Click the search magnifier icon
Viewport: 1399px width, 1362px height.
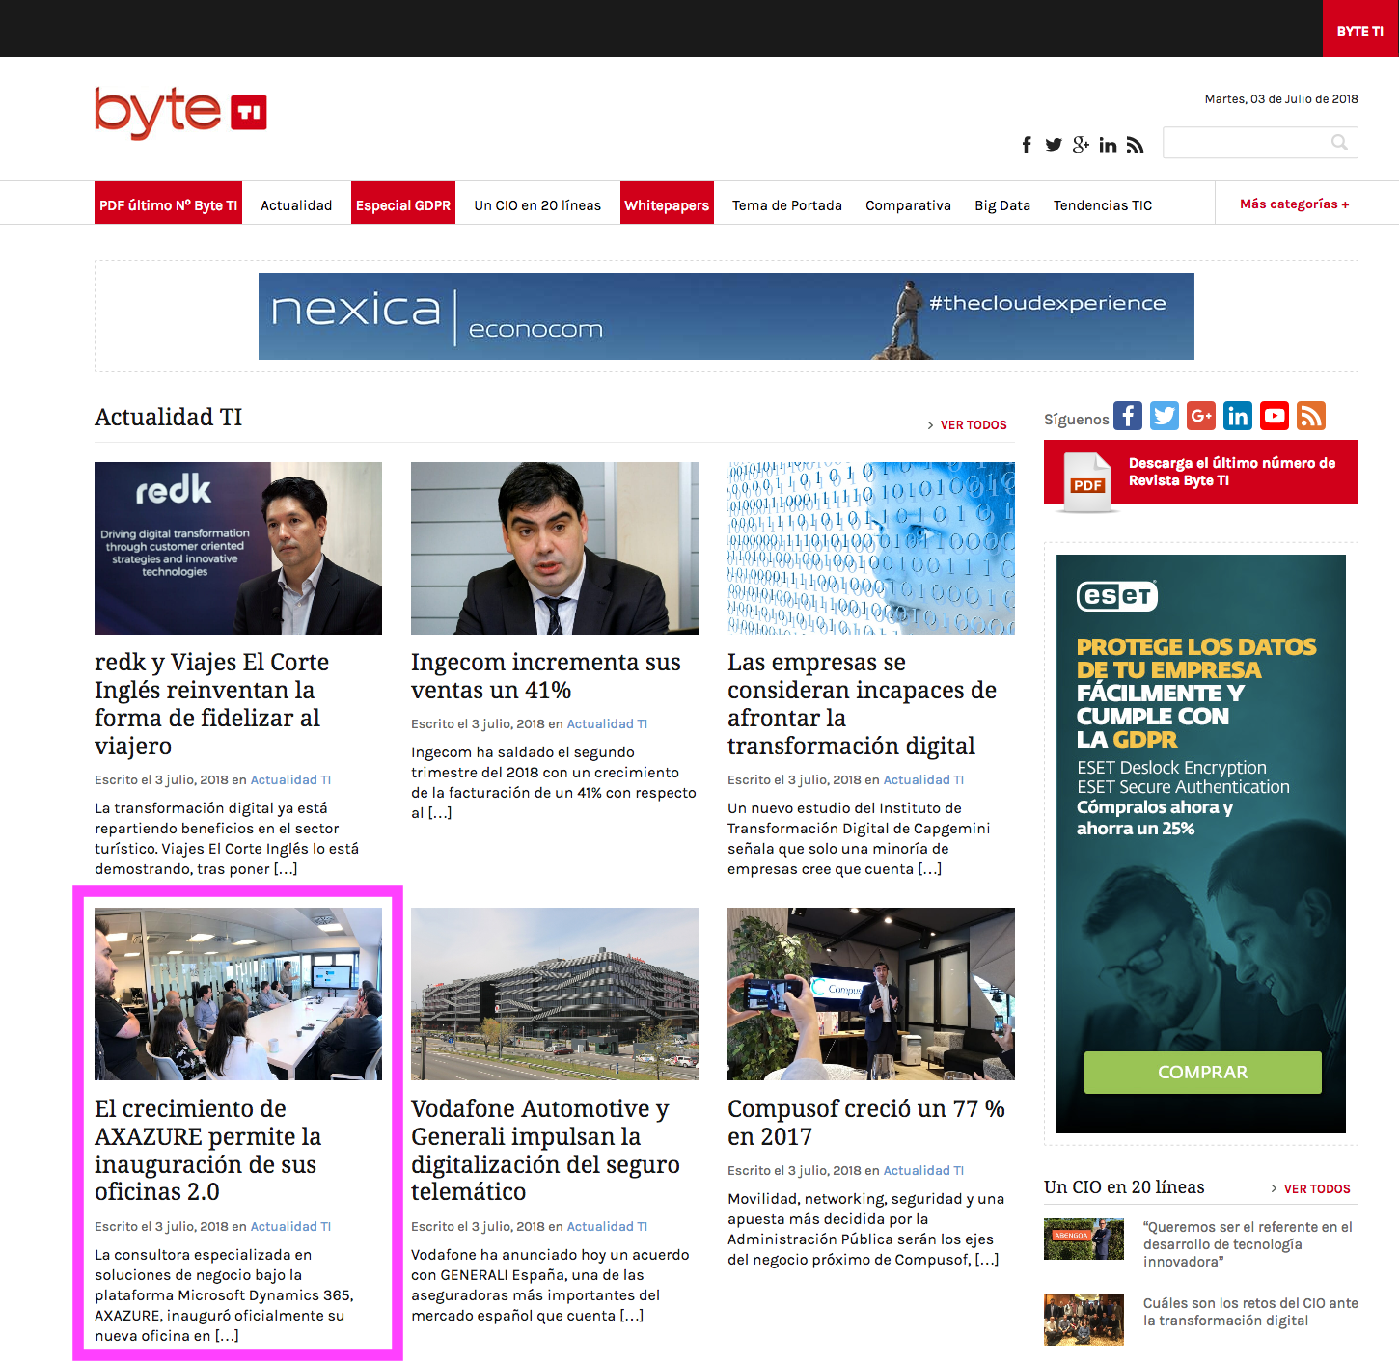[1339, 143]
